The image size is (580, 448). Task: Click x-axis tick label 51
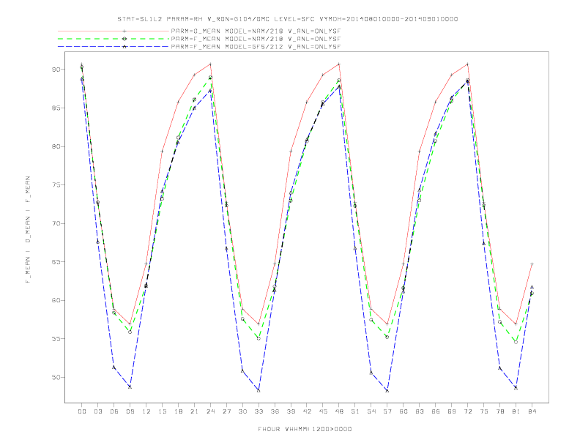(x=355, y=411)
